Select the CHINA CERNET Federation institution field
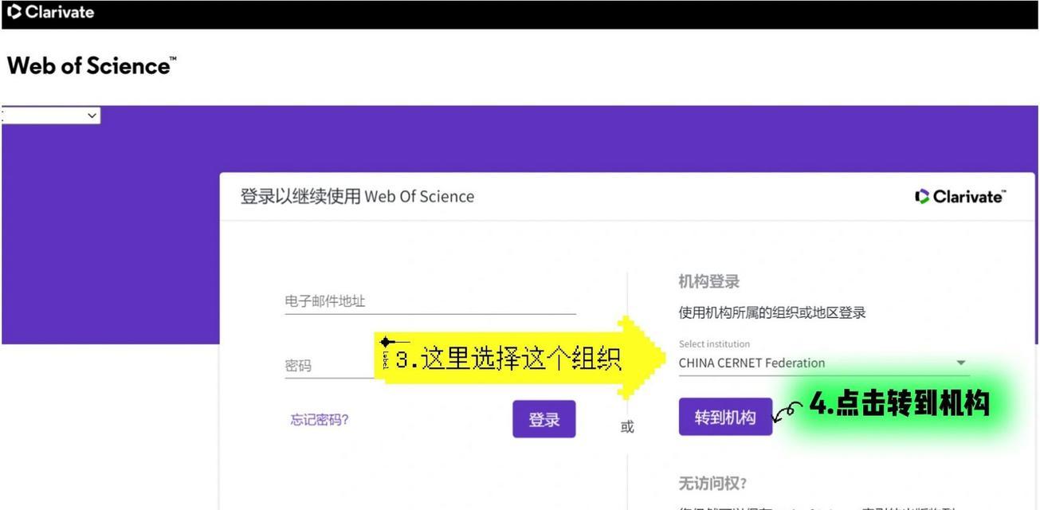Screen dimensions: 1040x510 click(x=823, y=363)
